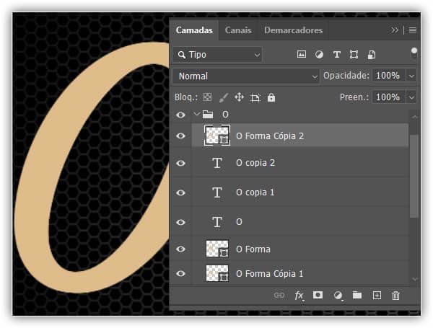Switch to the Demarcadores tab
This screenshot has height=328, width=433.
293,30
